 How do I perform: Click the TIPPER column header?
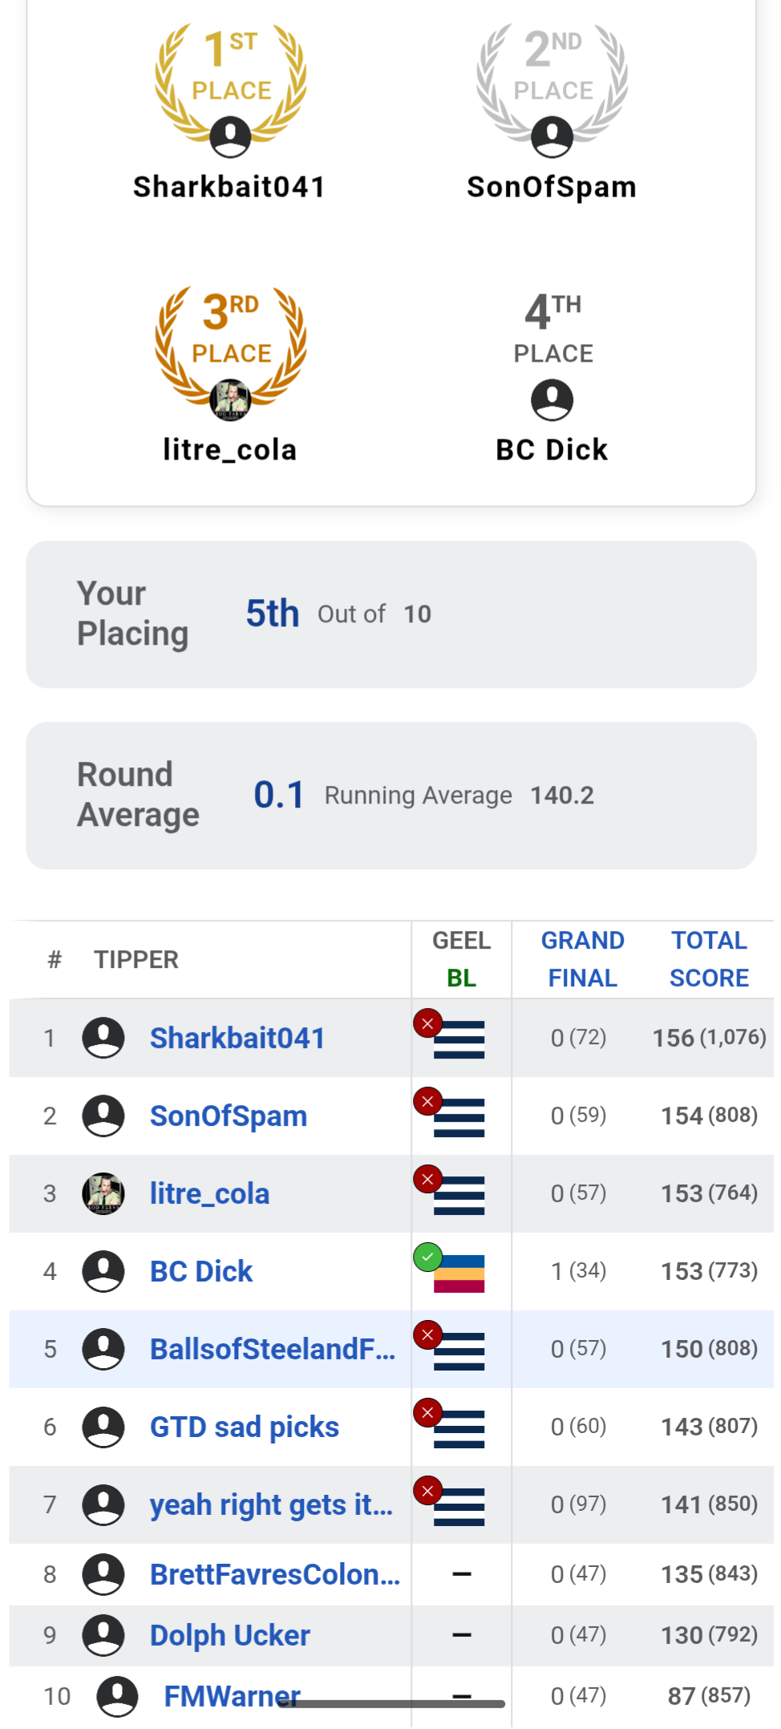(136, 959)
